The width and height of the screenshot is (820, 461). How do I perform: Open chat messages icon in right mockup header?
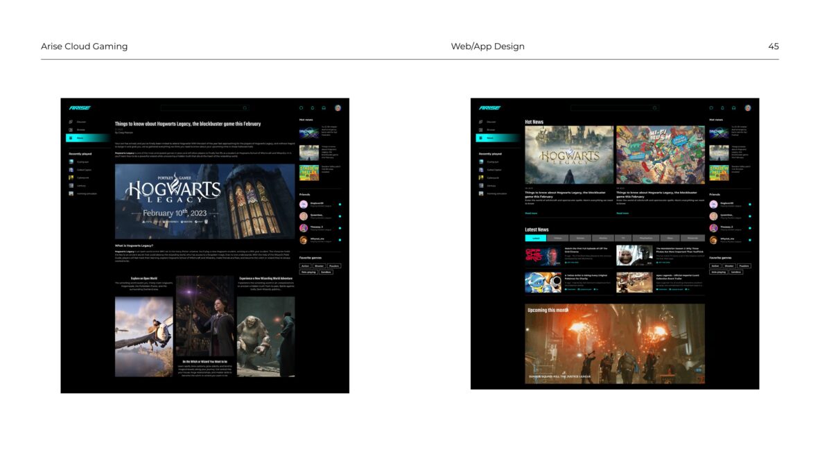pos(711,107)
